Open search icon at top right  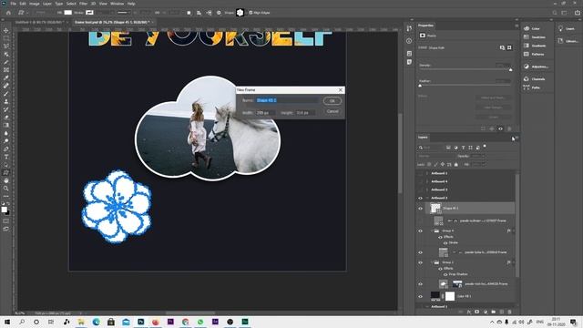click(555, 13)
